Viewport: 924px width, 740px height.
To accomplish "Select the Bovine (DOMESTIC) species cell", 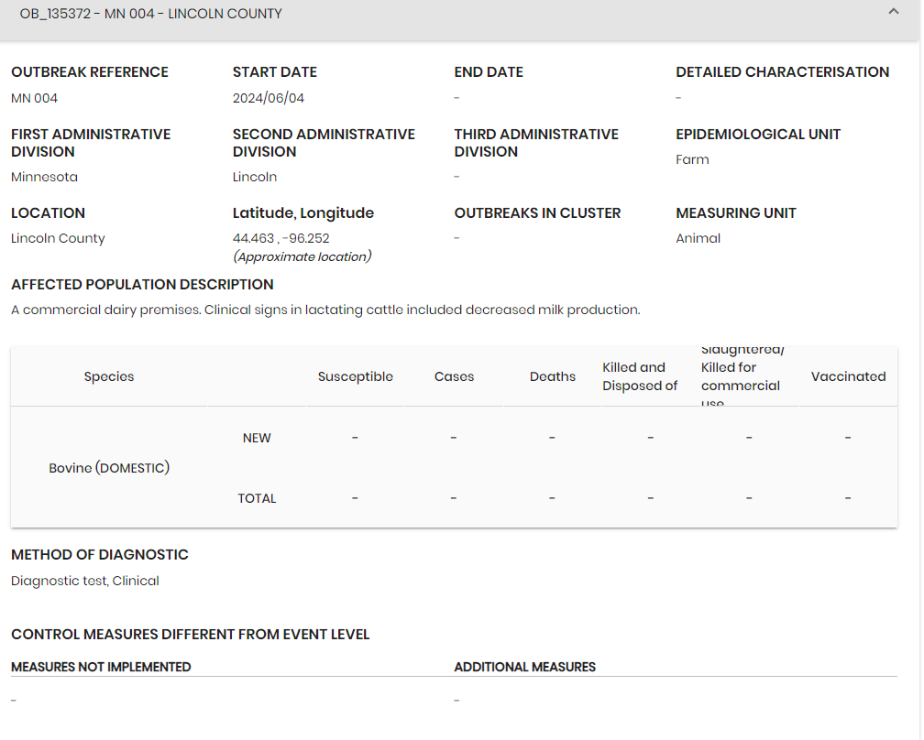I will 109,468.
